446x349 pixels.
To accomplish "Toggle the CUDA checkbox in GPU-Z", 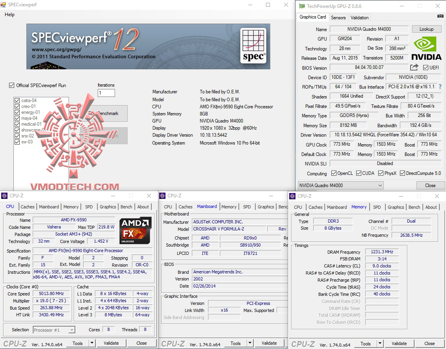I will click(359, 173).
